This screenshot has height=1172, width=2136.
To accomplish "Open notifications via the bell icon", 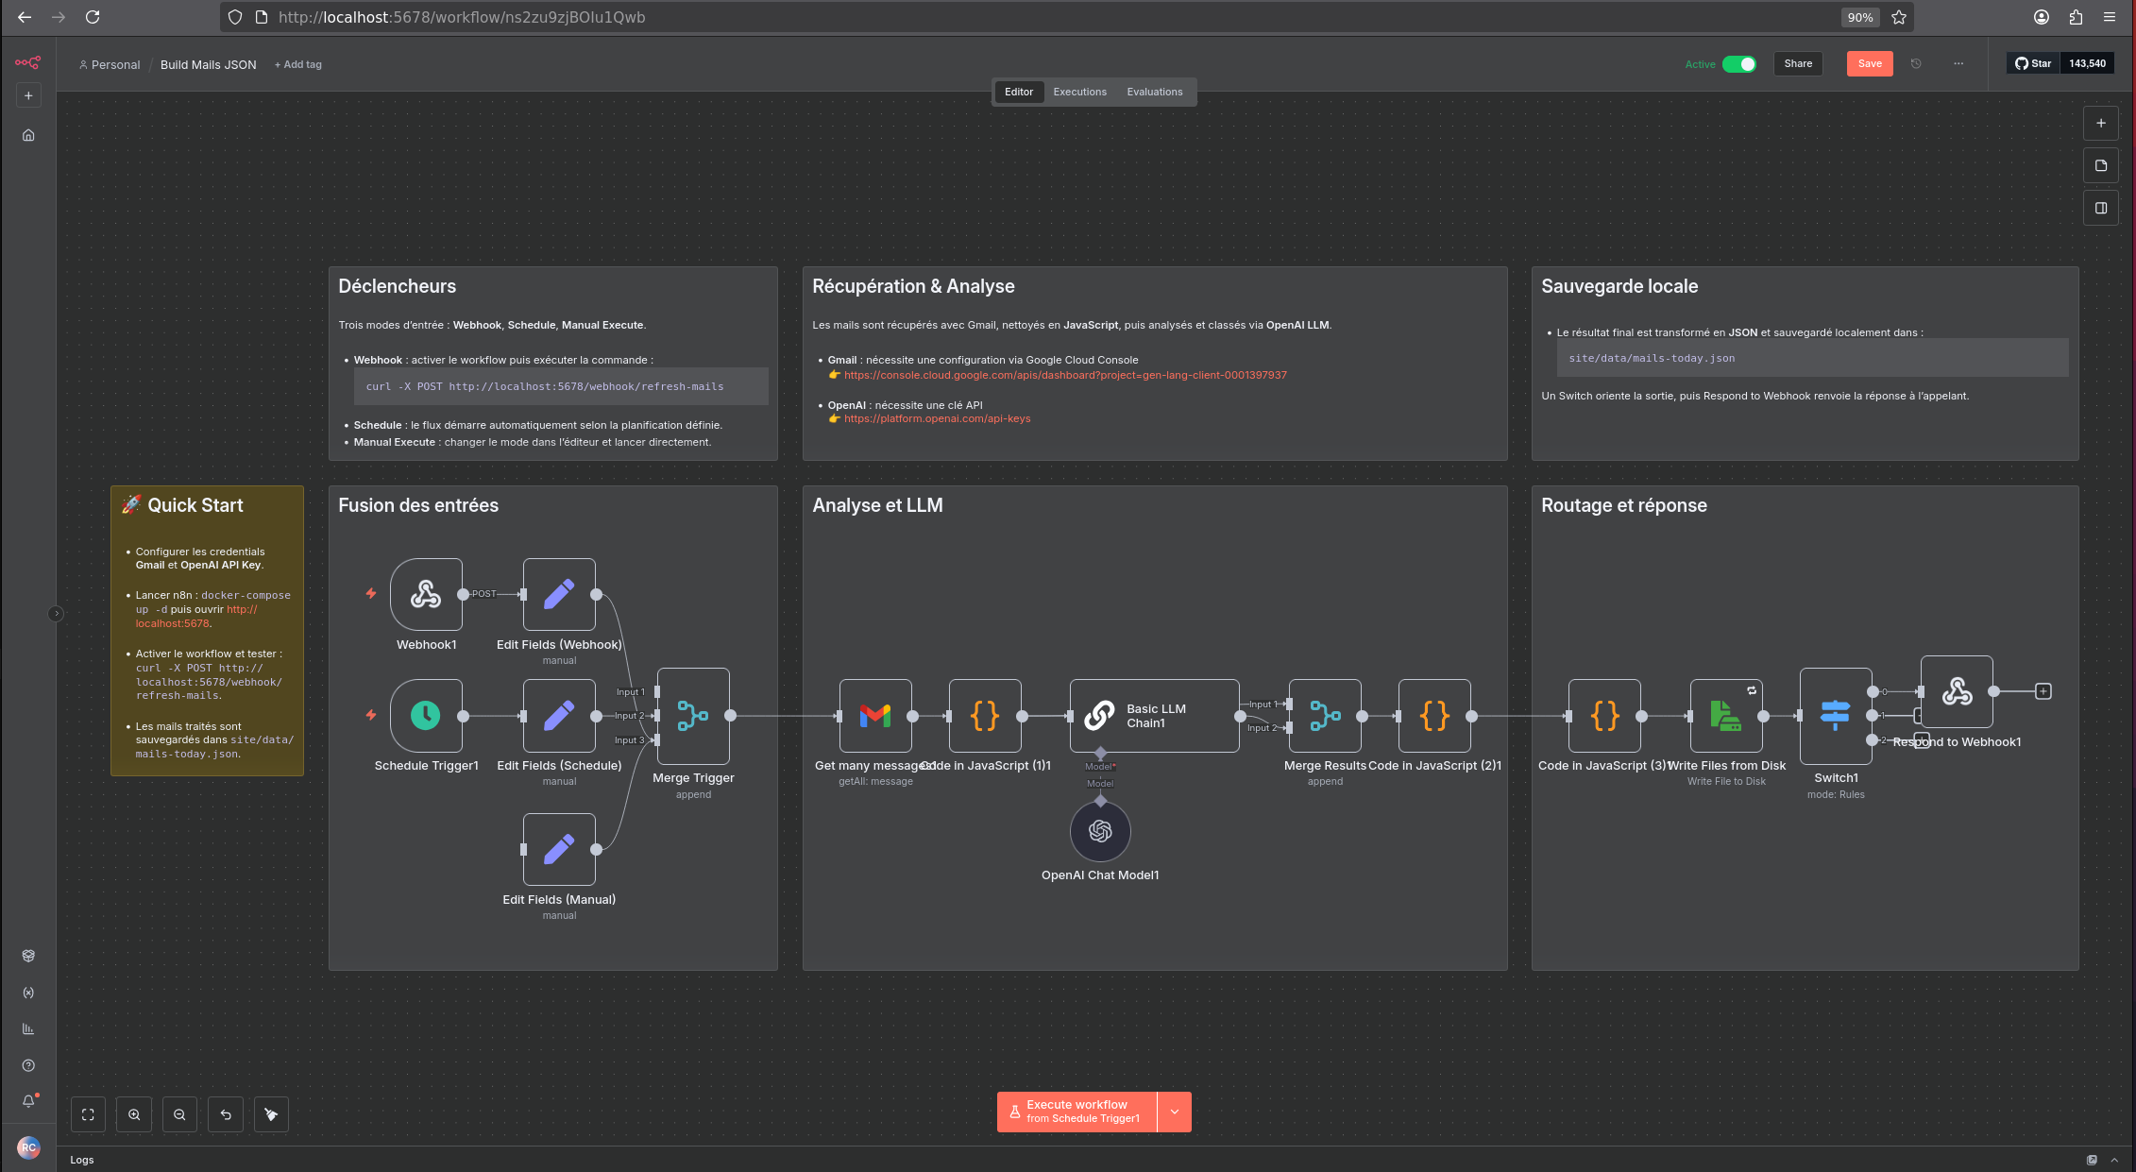I will coord(28,1100).
